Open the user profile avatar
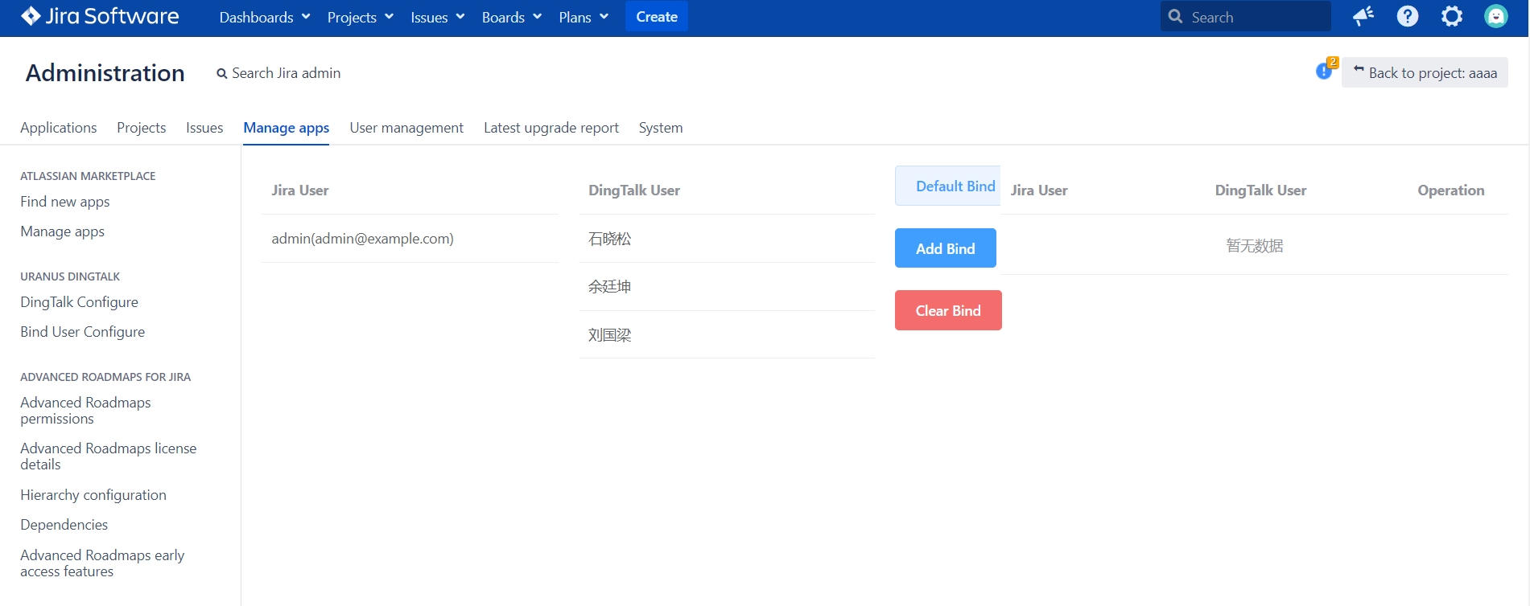The image size is (1530, 606). [x=1495, y=17]
